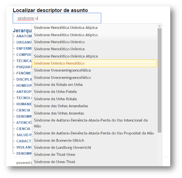Screen dimensions: 182x178
Task: Open the FENÓME hierarchy category
Action: (24, 73)
